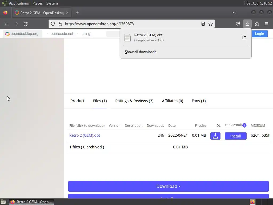The width and height of the screenshot is (273, 205).
Task: Click the download count 246
Action: (161, 135)
